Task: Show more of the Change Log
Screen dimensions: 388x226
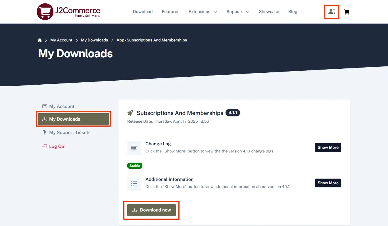Action: tap(328, 147)
